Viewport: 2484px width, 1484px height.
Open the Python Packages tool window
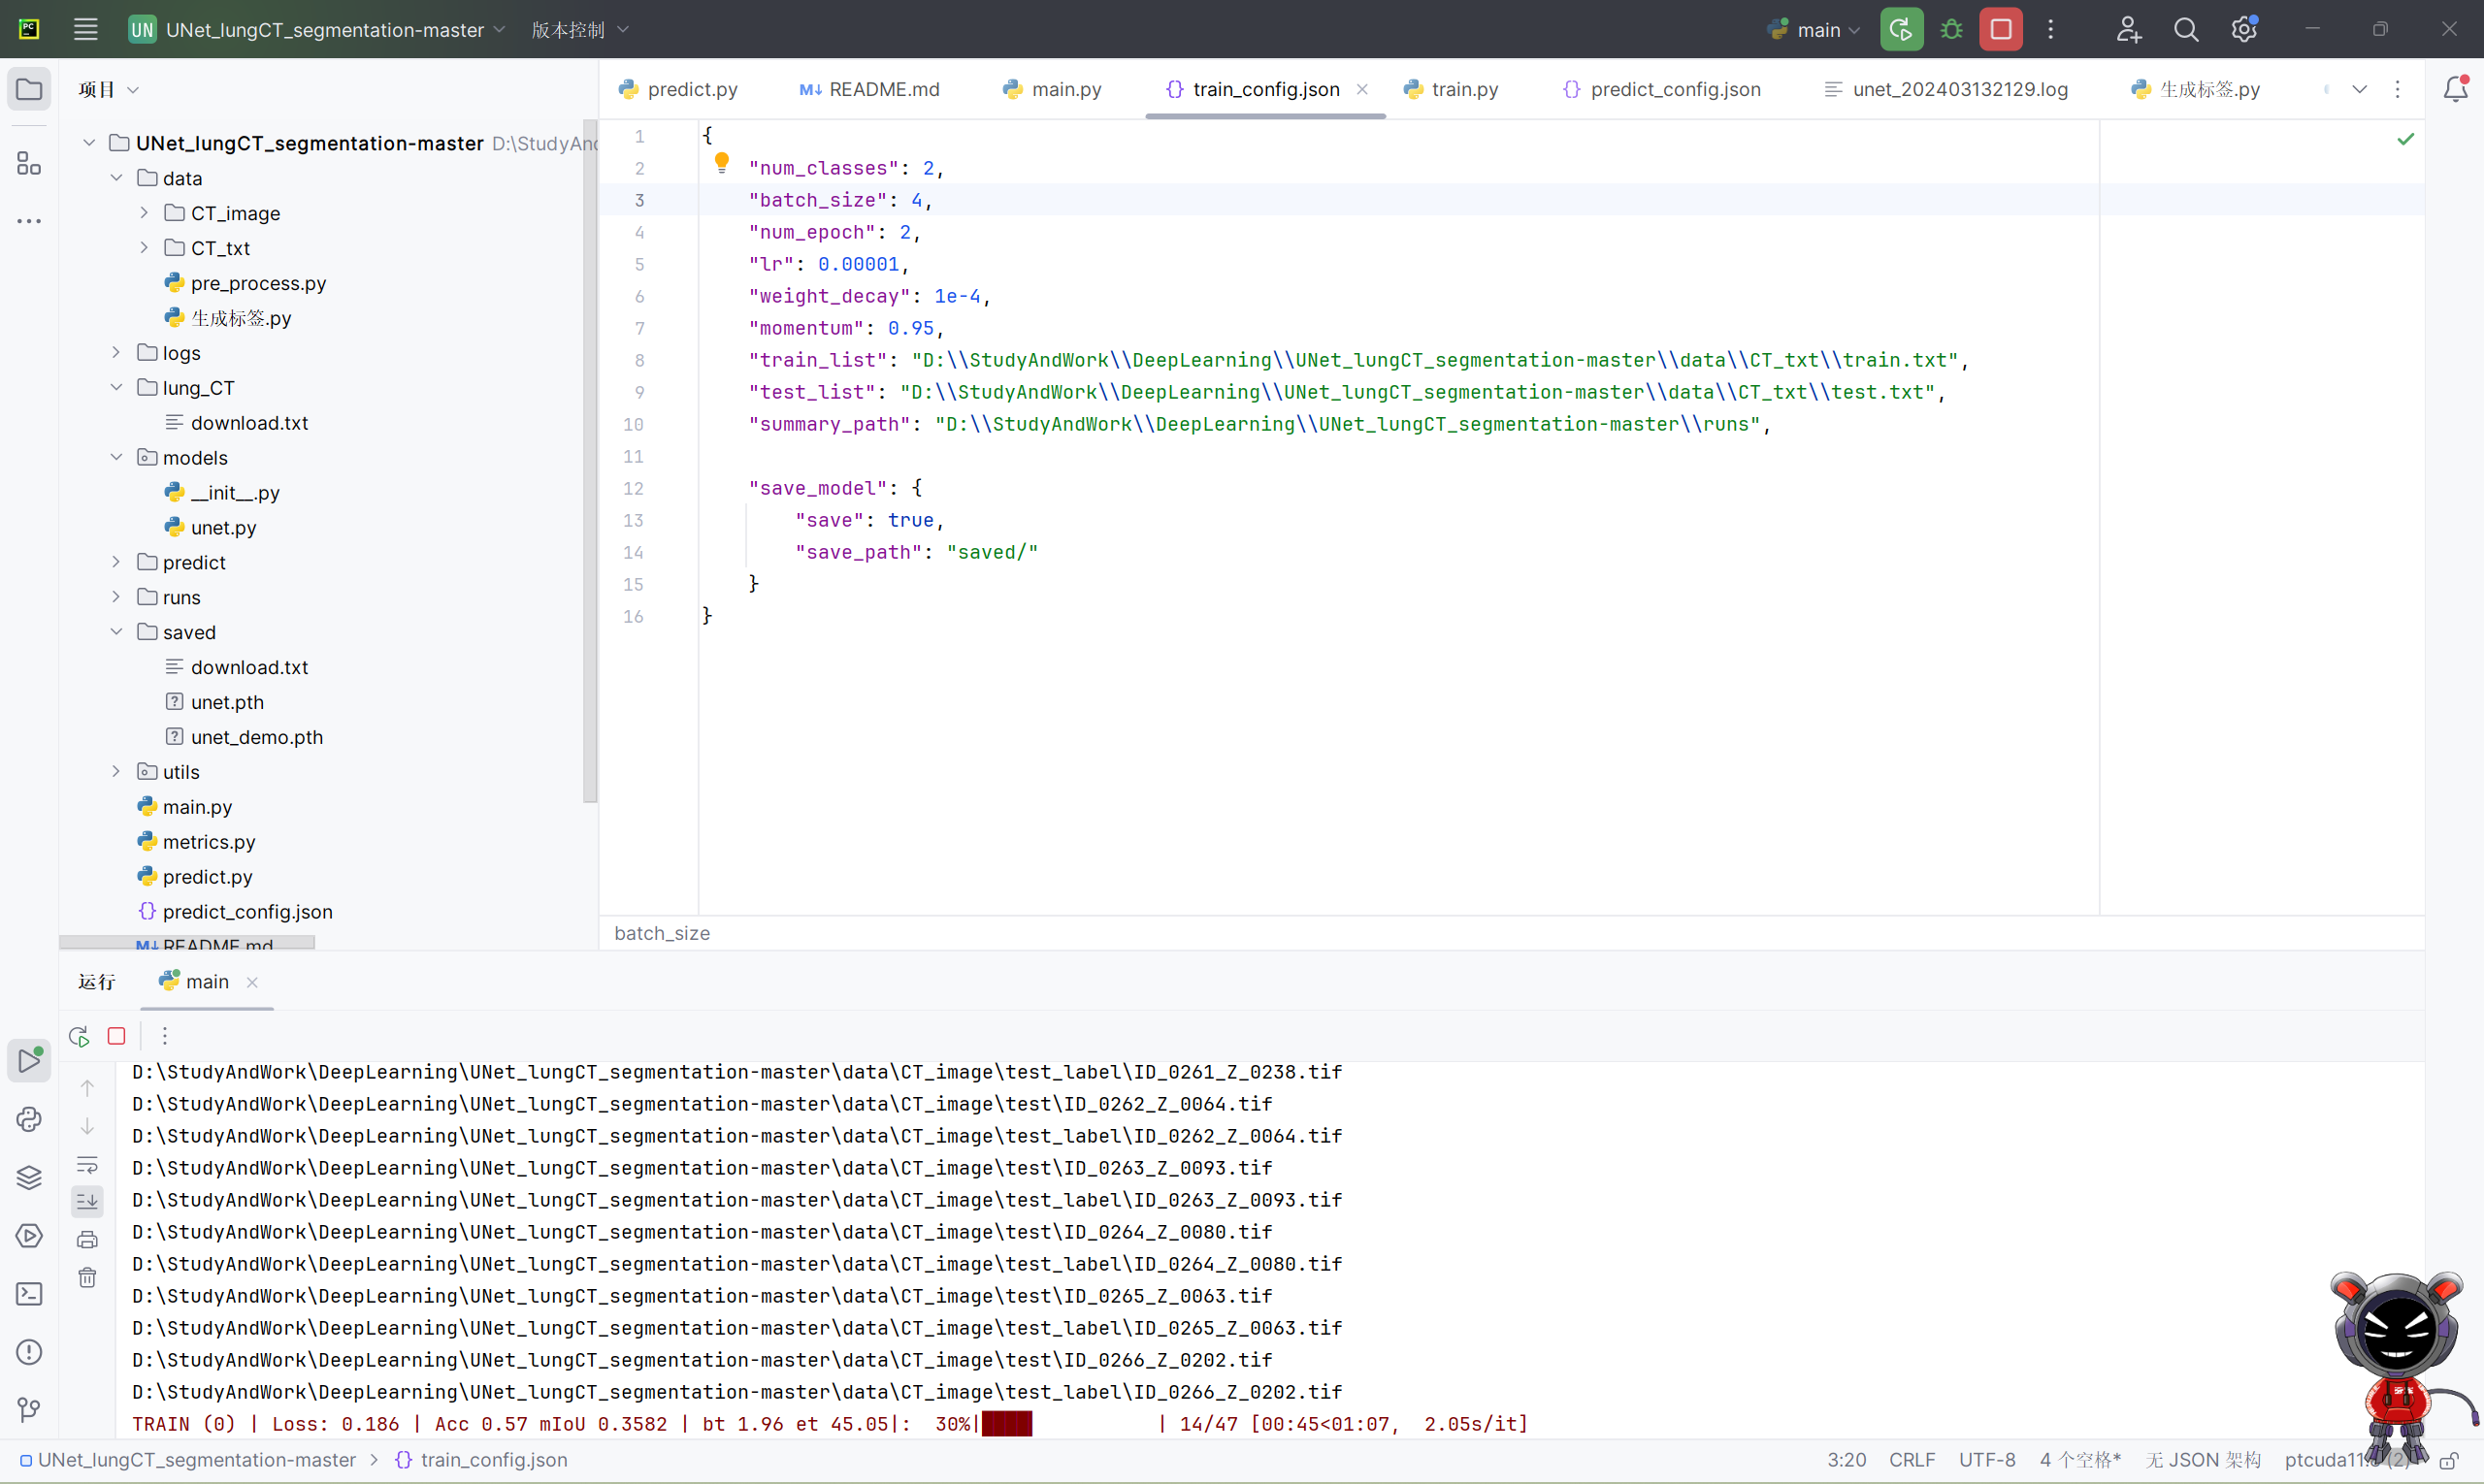(29, 1178)
